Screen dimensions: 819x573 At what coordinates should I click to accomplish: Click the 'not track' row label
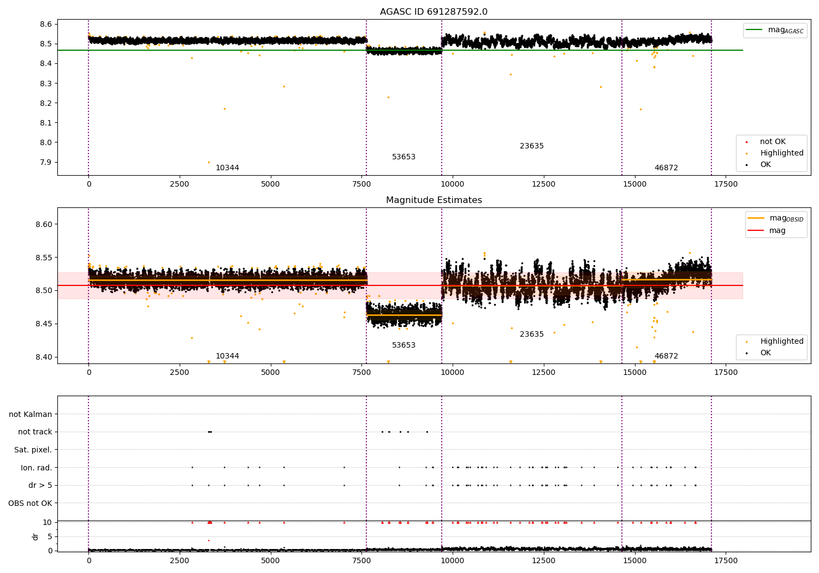[35, 432]
